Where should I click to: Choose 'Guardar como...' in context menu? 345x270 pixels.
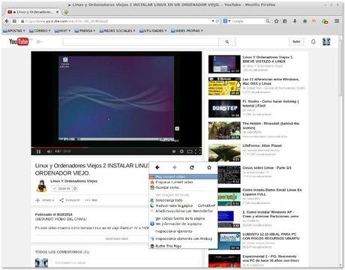(183, 187)
